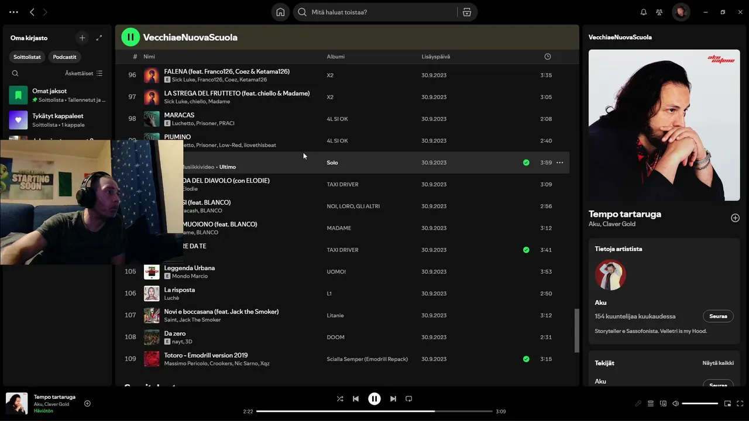Click La risposta album thumbnail
The width and height of the screenshot is (749, 421).
(x=152, y=294)
